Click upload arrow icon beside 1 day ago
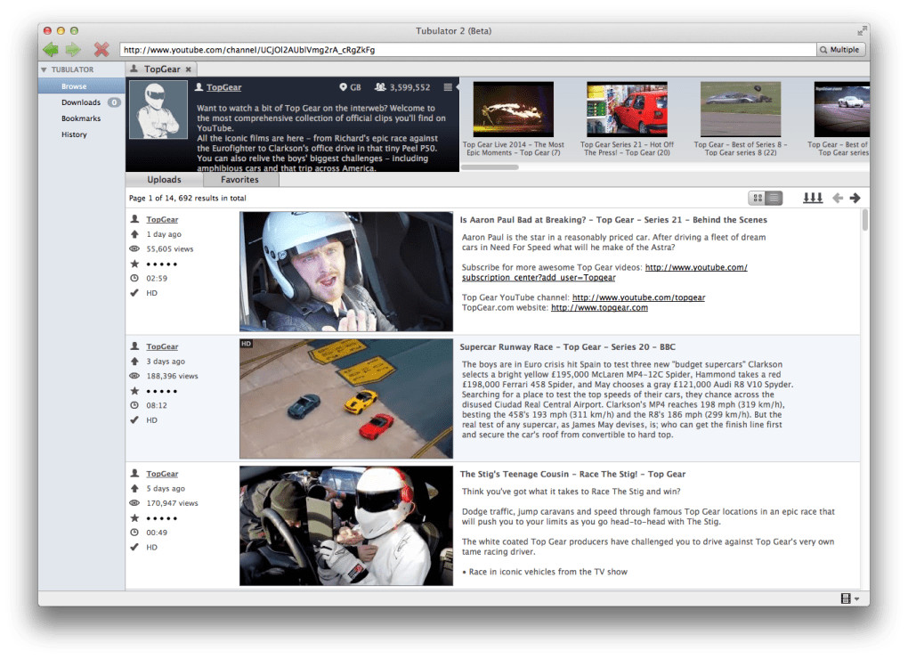The height and width of the screenshot is (659, 908). pyautogui.click(x=134, y=234)
